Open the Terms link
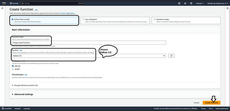 (211, 109)
